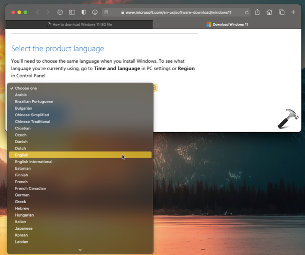Viewport: 305px width, 255px height.
Task: Click the language dropdown stepper arrows
Action: coord(155,88)
